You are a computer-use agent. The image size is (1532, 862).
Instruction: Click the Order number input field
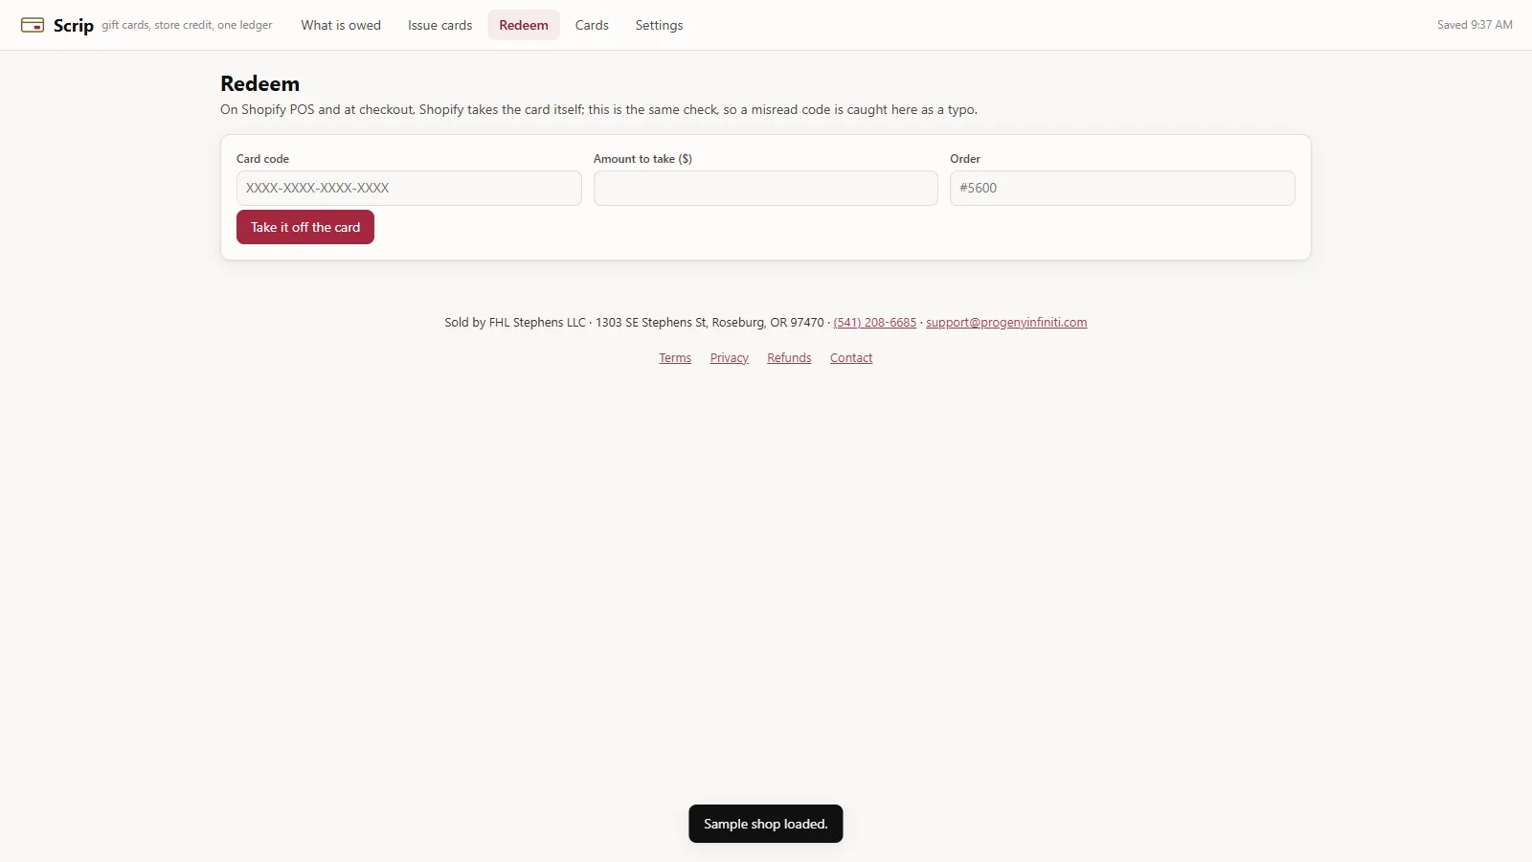(1122, 188)
